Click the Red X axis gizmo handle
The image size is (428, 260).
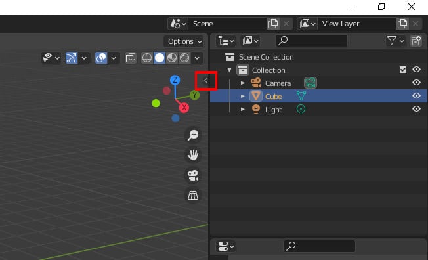click(184, 108)
